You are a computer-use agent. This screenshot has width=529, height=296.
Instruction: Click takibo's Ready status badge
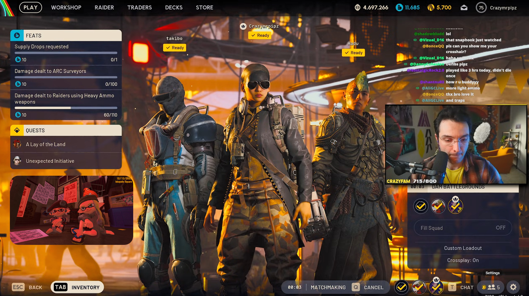174,48
